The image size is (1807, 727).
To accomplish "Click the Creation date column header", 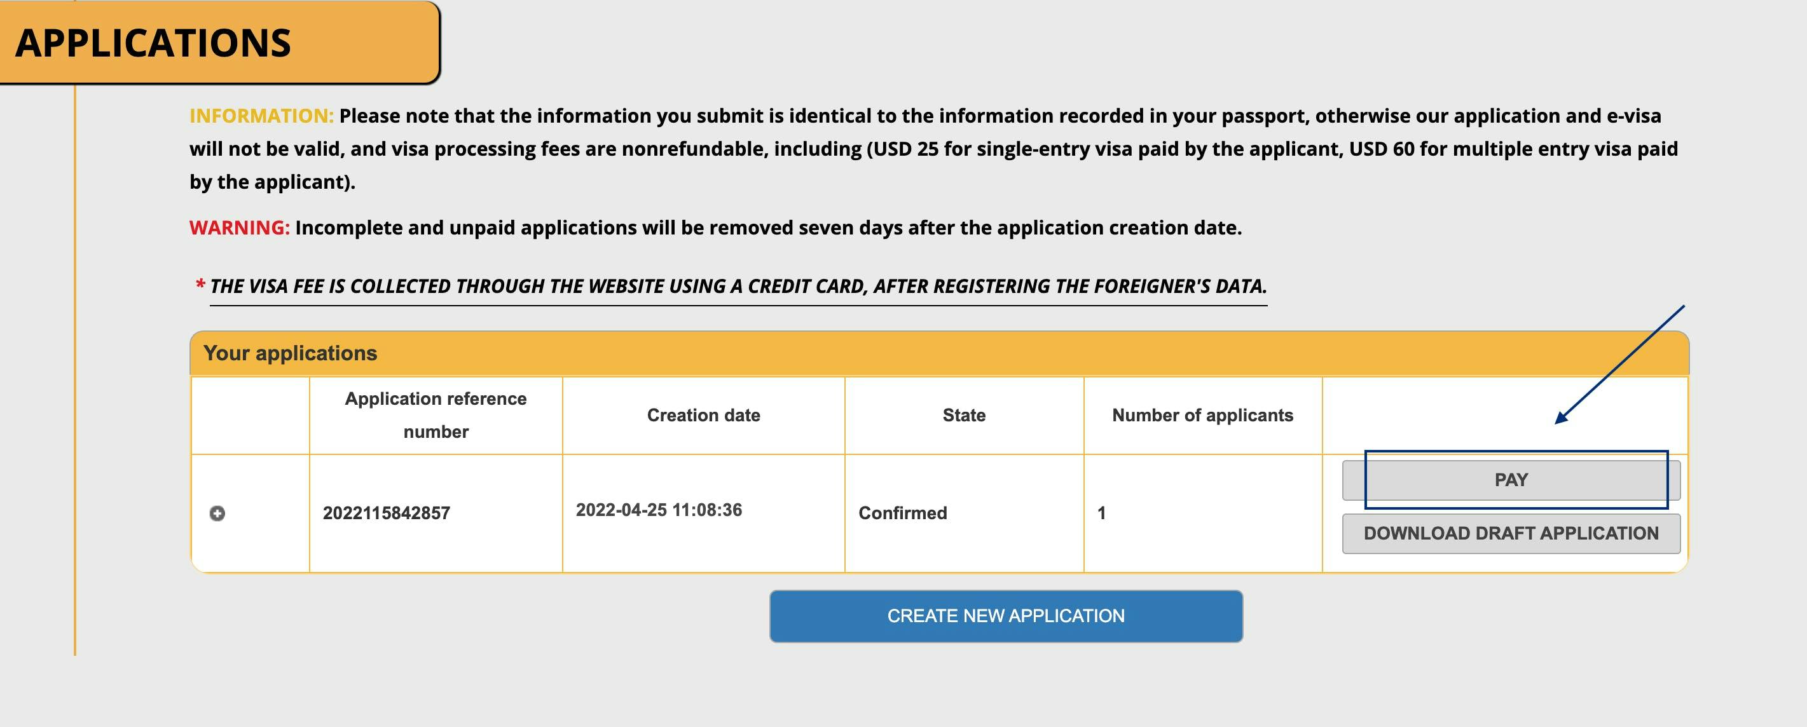I will 704,415.
